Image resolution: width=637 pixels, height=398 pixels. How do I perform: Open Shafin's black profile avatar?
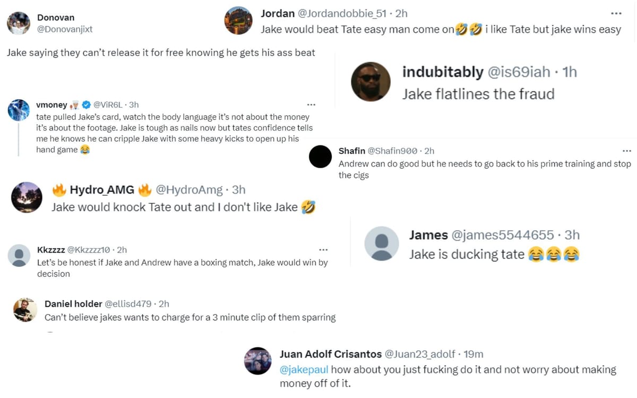click(320, 157)
